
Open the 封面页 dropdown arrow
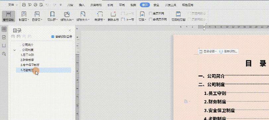coord(28,20)
